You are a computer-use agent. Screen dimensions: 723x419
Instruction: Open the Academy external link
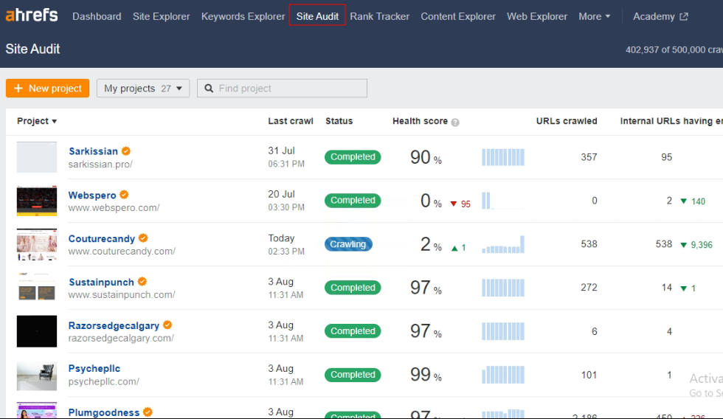[x=660, y=16]
